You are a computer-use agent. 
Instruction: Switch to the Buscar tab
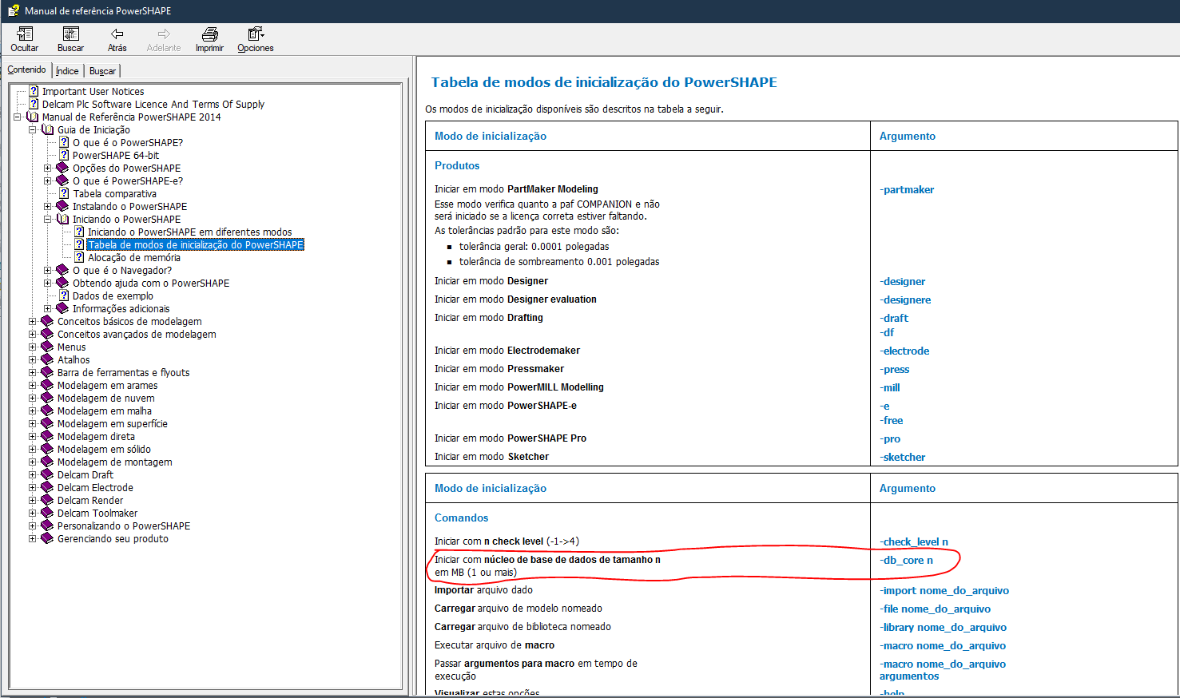pyautogui.click(x=102, y=70)
